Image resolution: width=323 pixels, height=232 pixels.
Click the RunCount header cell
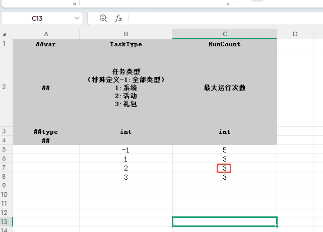coord(225,44)
